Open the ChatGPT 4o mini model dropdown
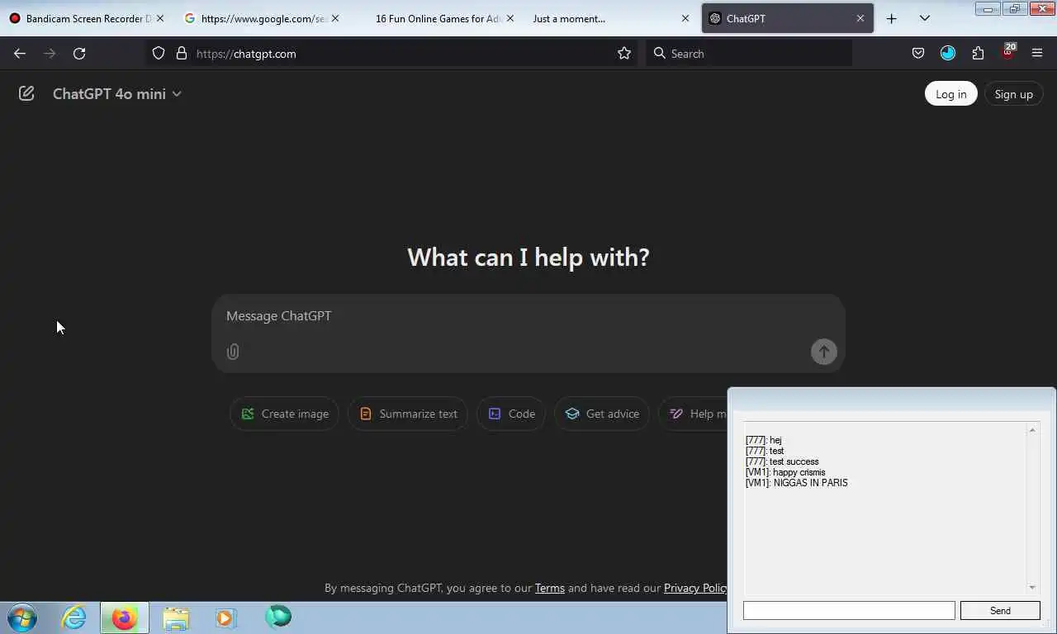 (x=117, y=94)
